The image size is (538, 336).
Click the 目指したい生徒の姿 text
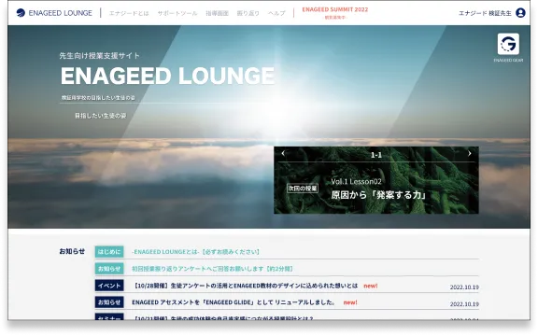(x=101, y=116)
